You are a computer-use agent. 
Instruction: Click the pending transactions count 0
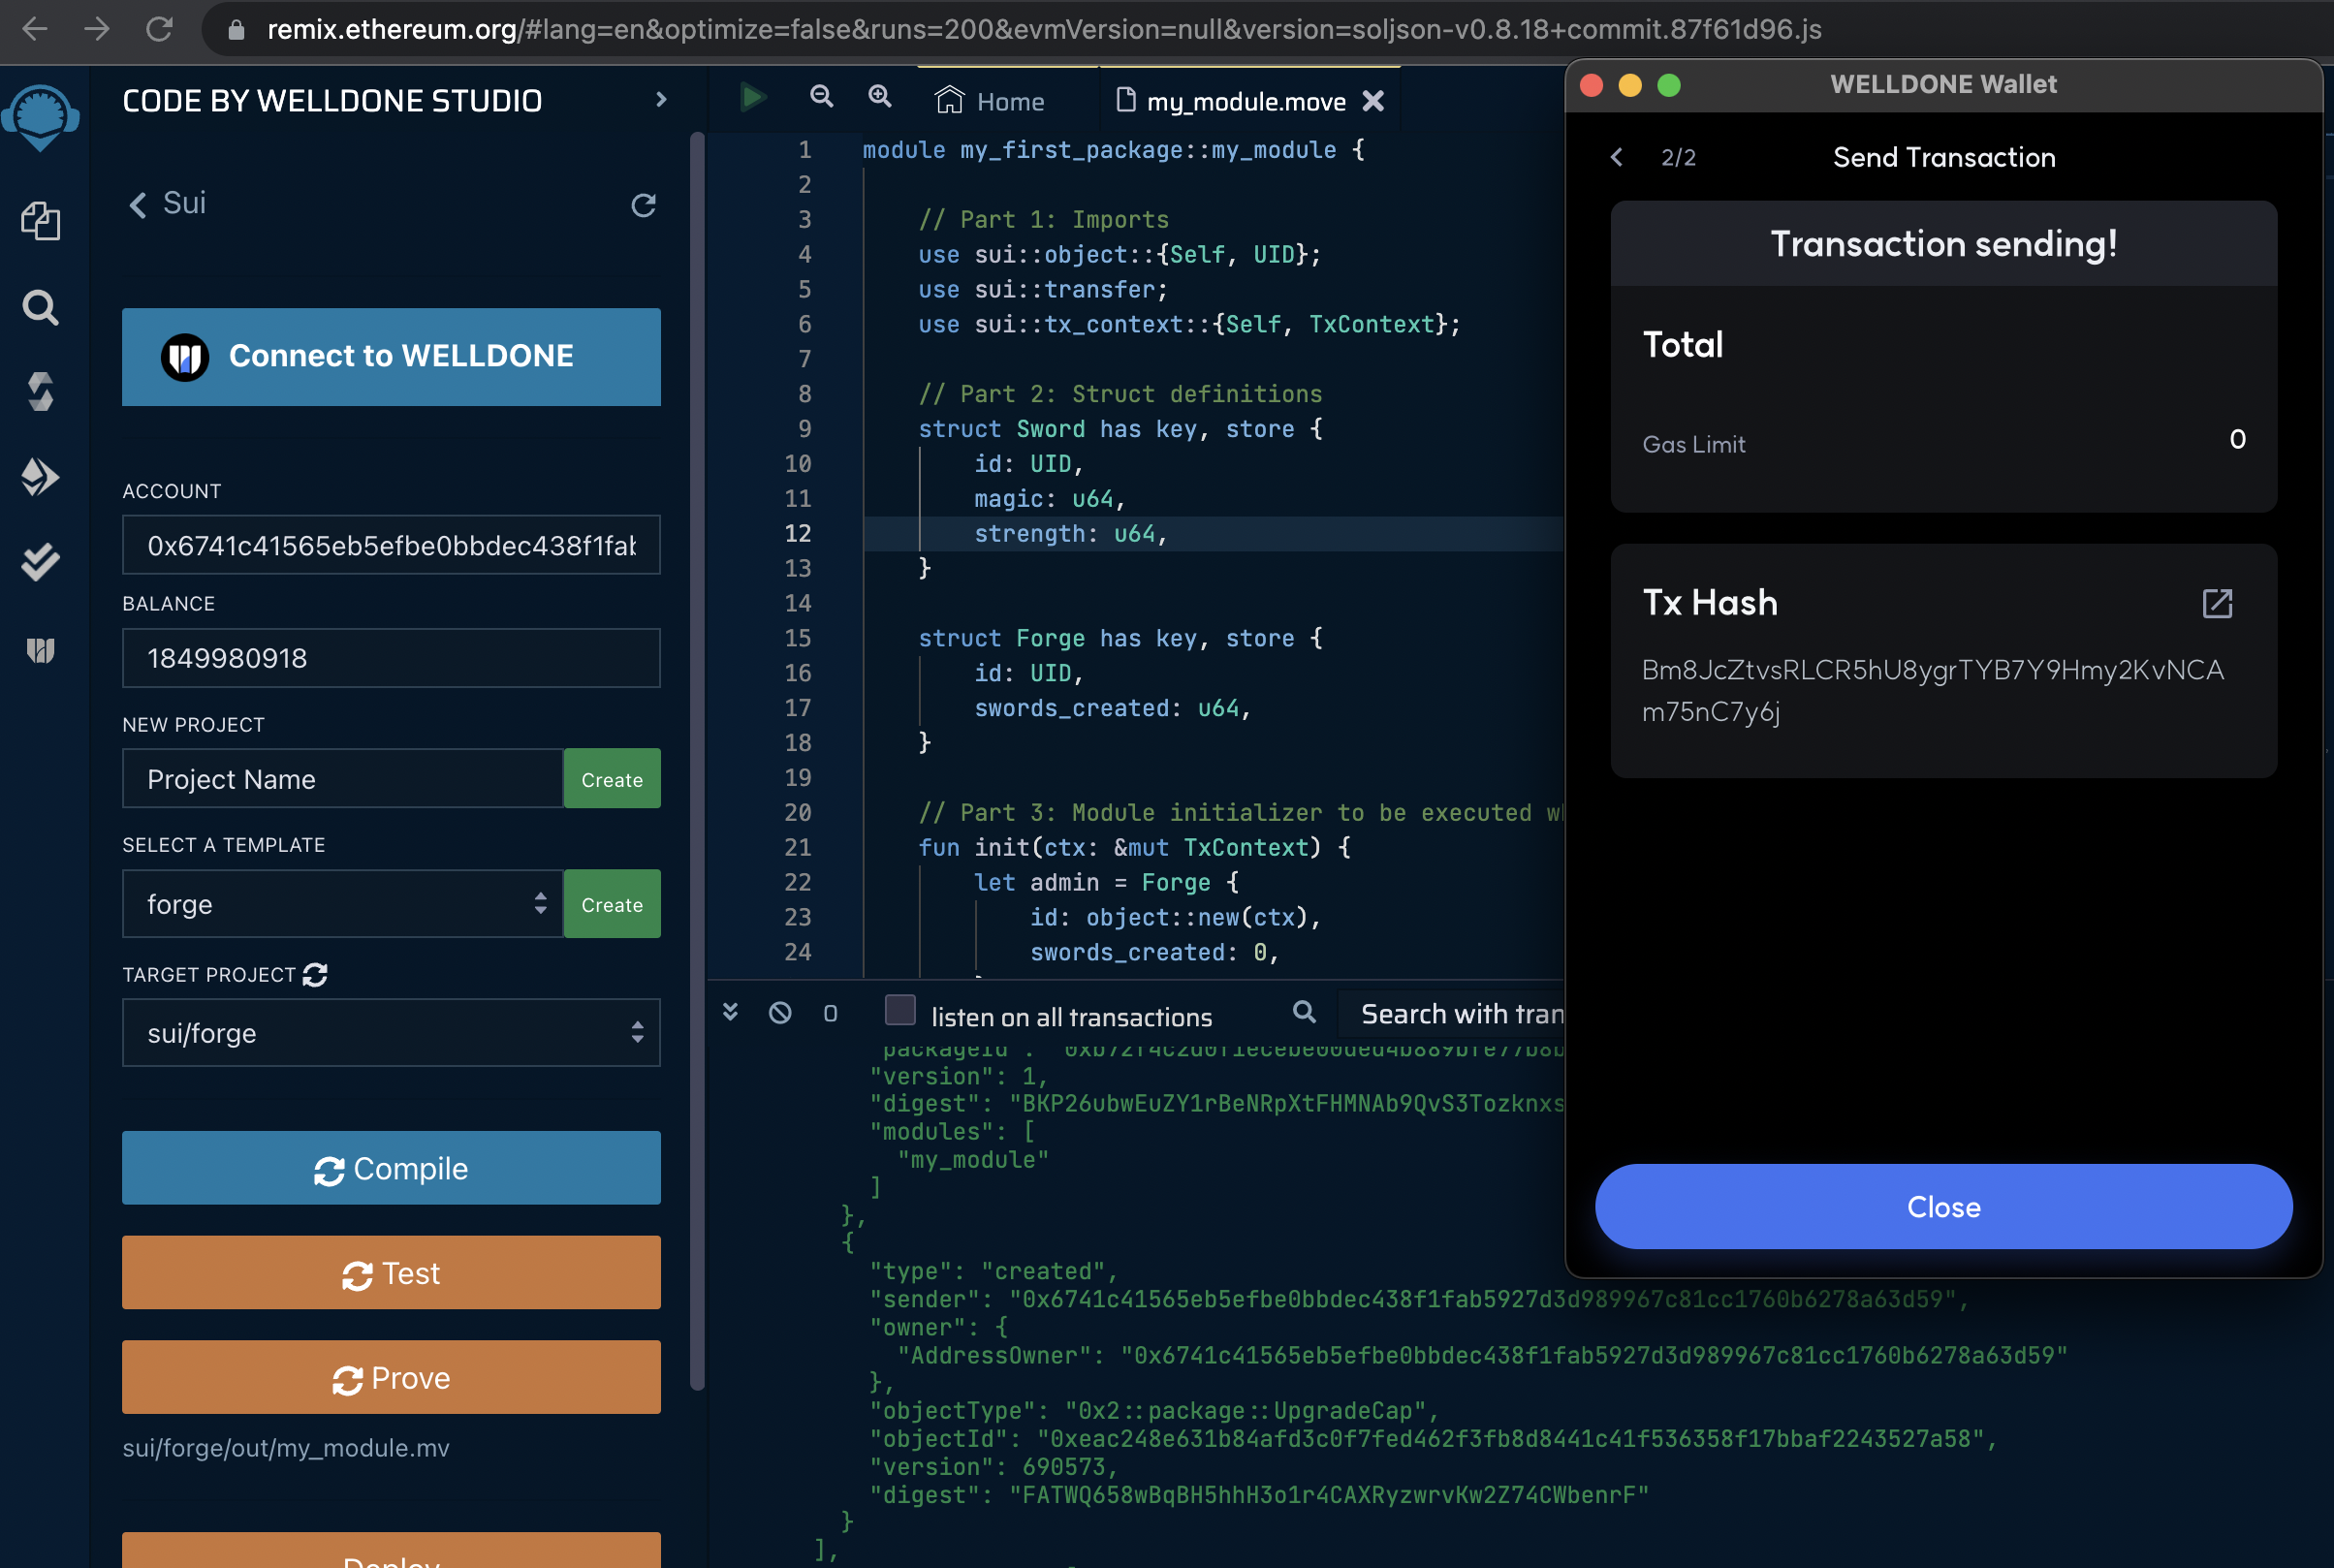pos(830,1014)
